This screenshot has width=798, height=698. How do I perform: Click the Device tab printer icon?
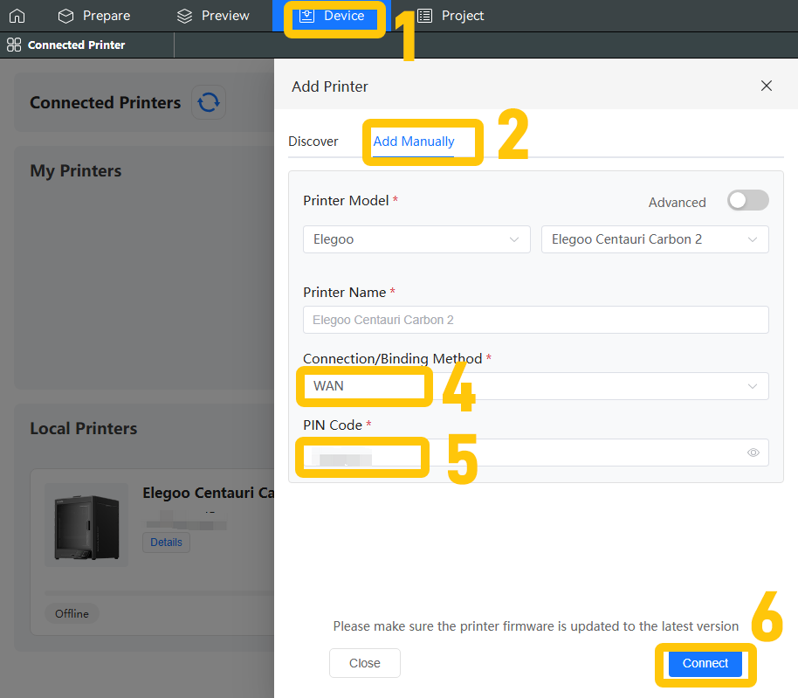click(306, 16)
